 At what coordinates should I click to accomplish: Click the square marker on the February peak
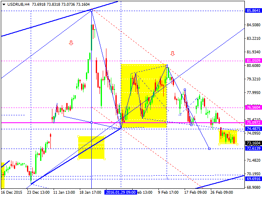(x=167, y=66)
